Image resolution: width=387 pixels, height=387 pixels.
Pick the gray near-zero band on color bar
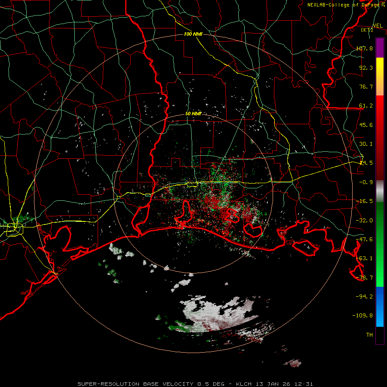(380, 191)
